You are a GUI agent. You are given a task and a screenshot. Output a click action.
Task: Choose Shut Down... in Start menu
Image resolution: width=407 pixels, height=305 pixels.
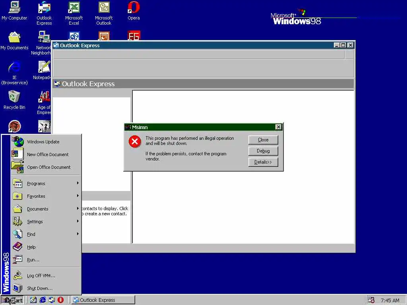[x=46, y=288]
